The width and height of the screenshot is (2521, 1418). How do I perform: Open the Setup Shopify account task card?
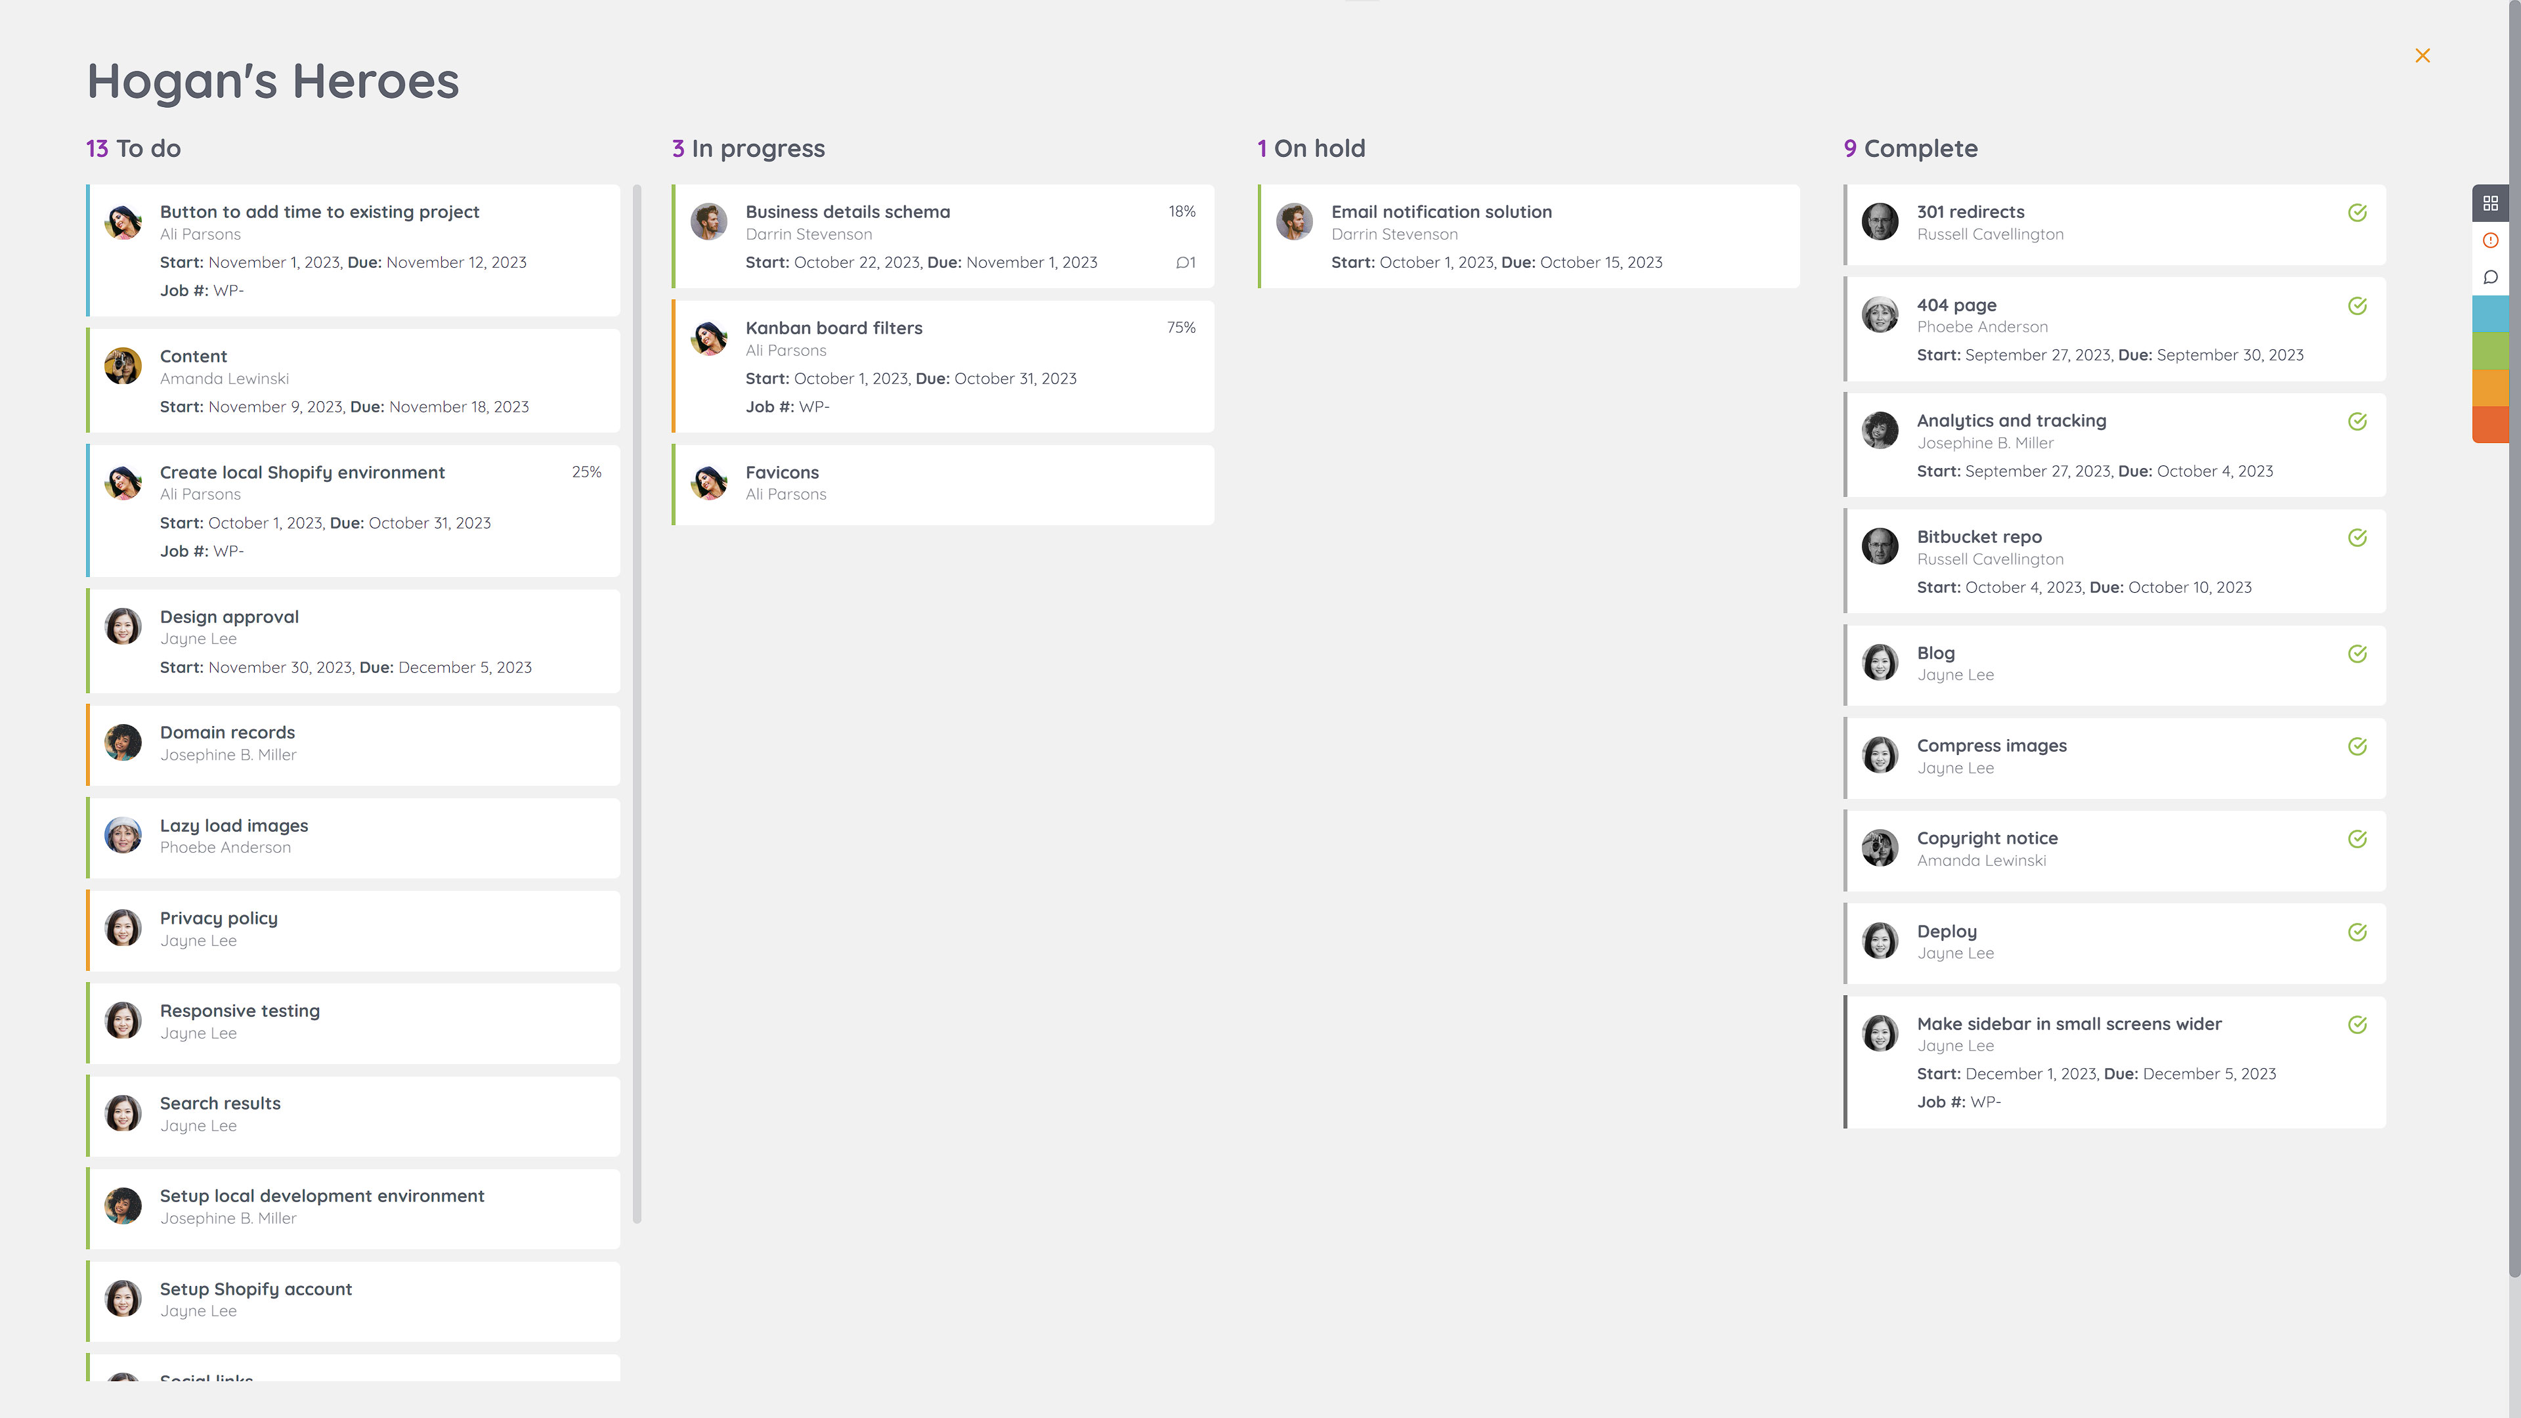(x=255, y=1289)
